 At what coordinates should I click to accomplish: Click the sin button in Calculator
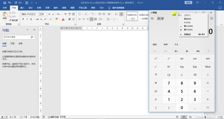point(182,58)
